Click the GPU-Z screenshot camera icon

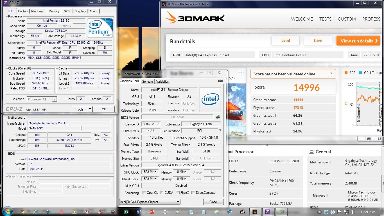point(220,81)
